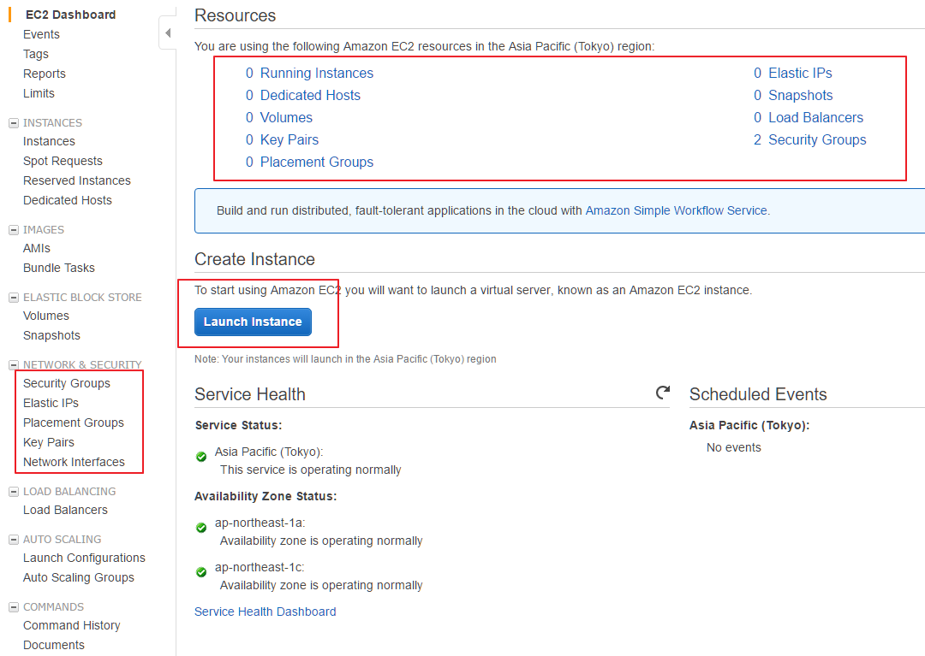Refresh the Service Health section
This screenshot has width=925, height=656.
click(663, 393)
